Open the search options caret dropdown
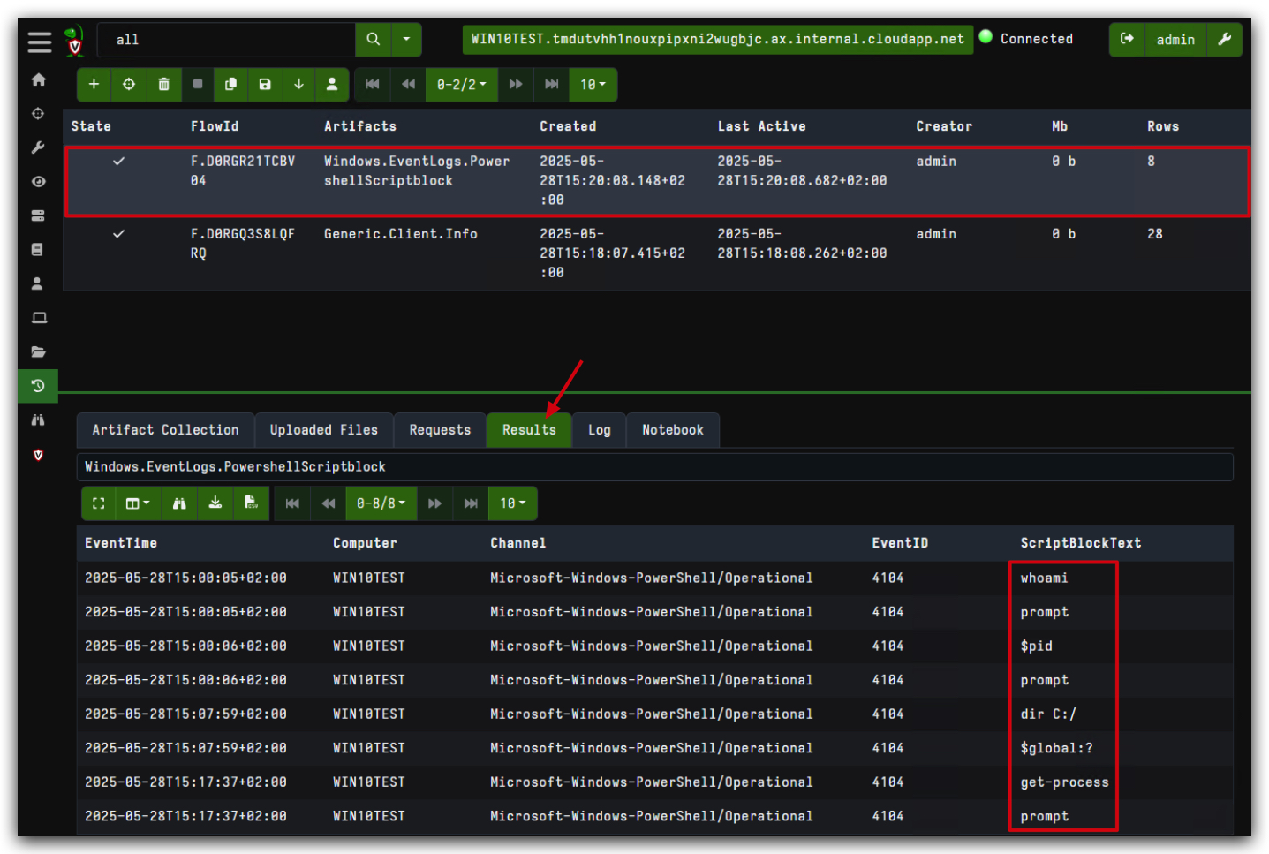1269x854 pixels. [x=406, y=40]
